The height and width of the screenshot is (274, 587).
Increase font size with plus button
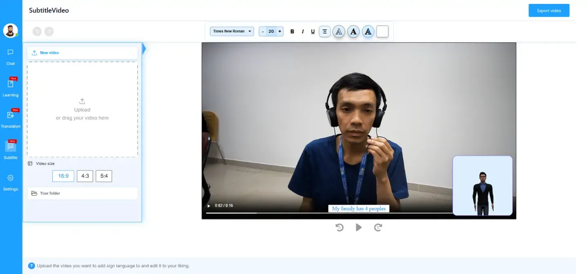tap(280, 31)
